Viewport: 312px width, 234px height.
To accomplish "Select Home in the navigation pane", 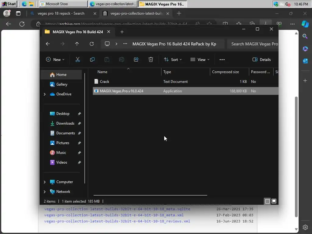I will click(61, 75).
